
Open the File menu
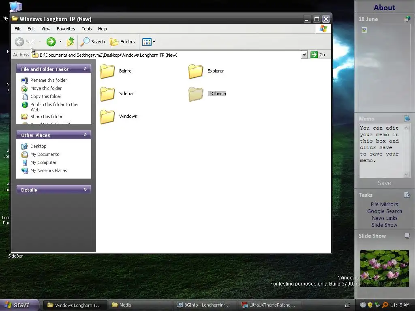click(x=18, y=29)
